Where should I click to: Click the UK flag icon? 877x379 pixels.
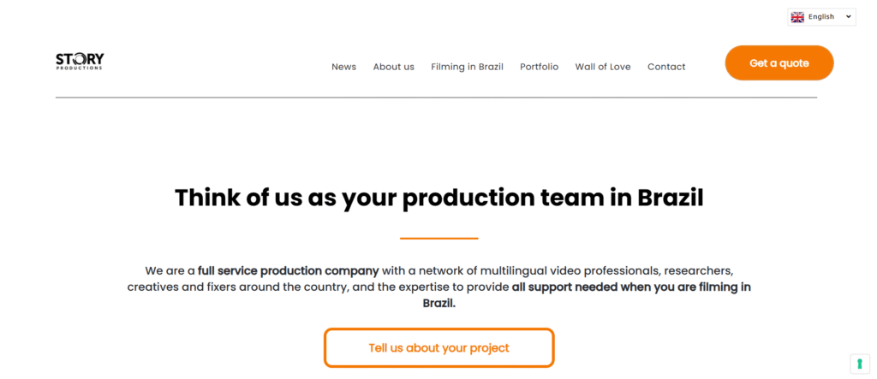[797, 17]
